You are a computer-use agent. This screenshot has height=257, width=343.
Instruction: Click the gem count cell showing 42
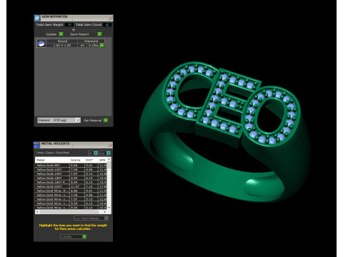click(x=82, y=45)
